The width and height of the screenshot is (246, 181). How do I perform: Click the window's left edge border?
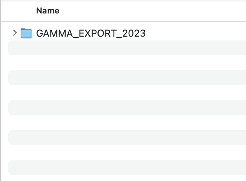1,93
